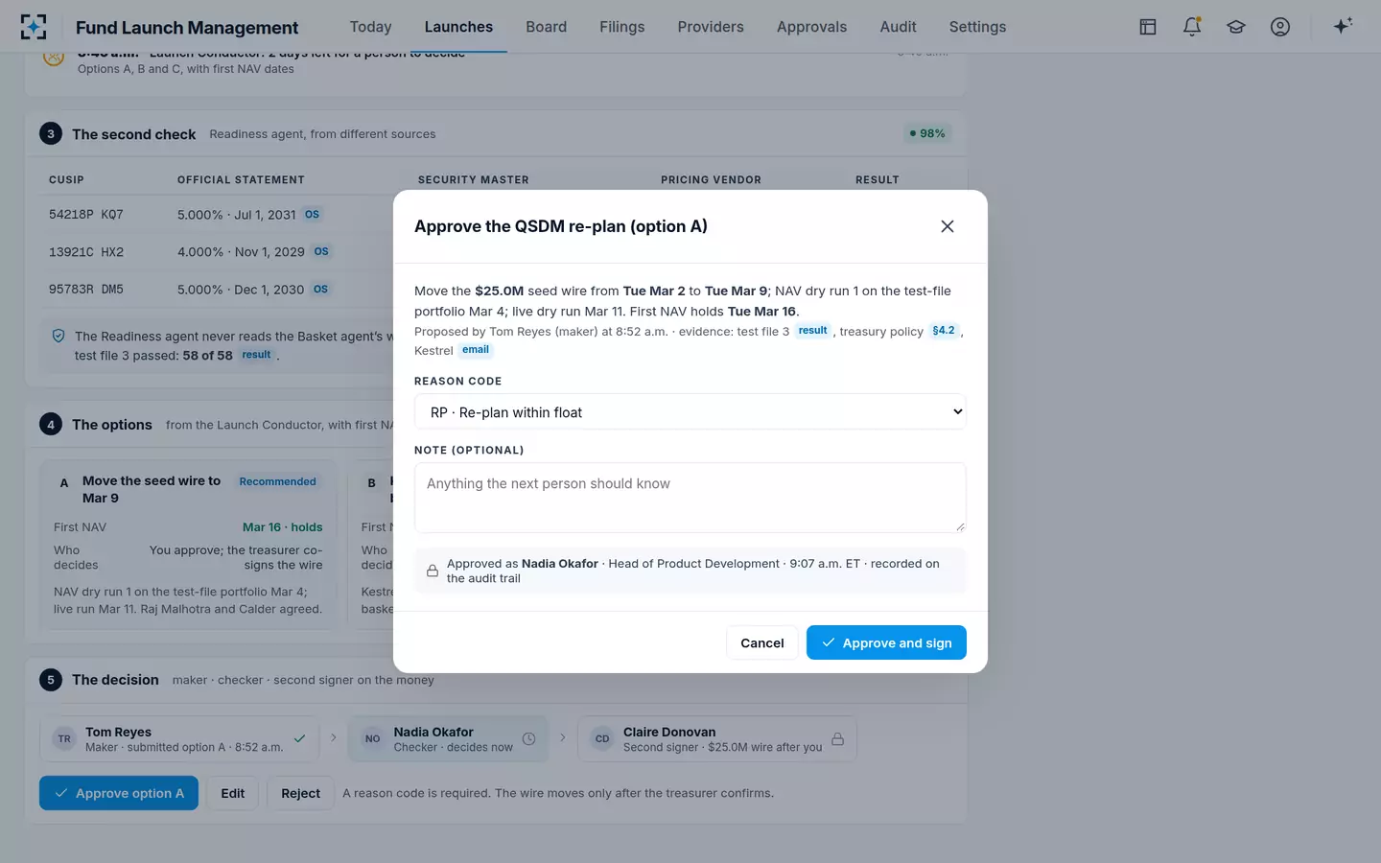Click the Approve option A button
The height and width of the screenshot is (863, 1381).
point(119,793)
